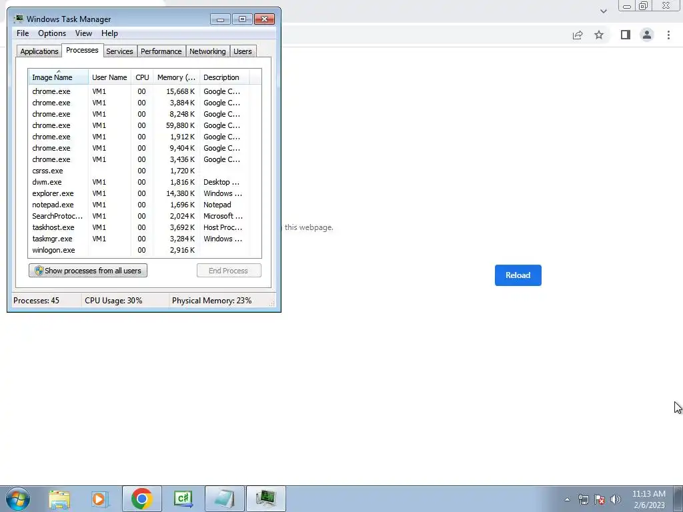Click the Task Manager title bar icon
This screenshot has height=512, width=683.
(18, 19)
